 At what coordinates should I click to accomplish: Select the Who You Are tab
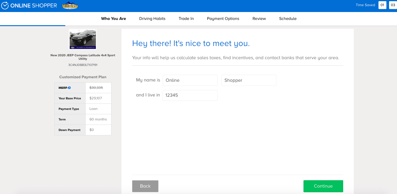(x=114, y=18)
